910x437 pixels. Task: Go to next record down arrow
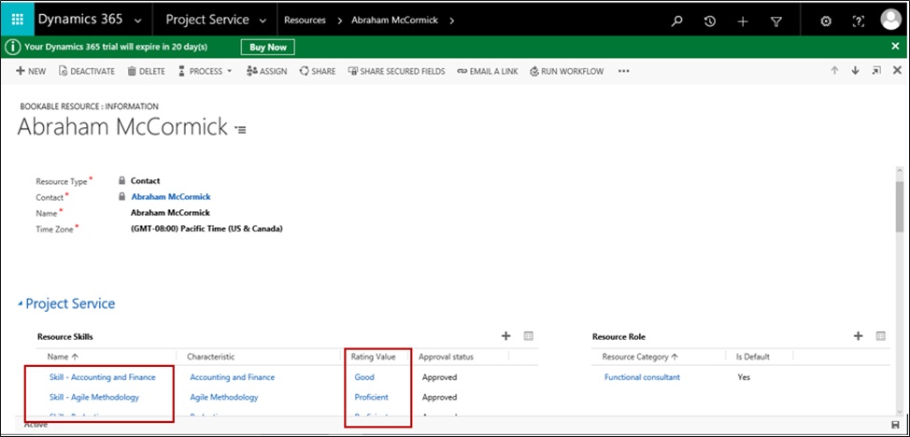point(855,70)
